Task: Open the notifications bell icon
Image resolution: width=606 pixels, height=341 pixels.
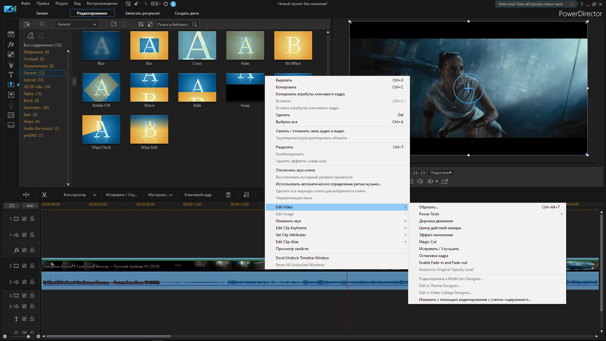Action: [173, 4]
